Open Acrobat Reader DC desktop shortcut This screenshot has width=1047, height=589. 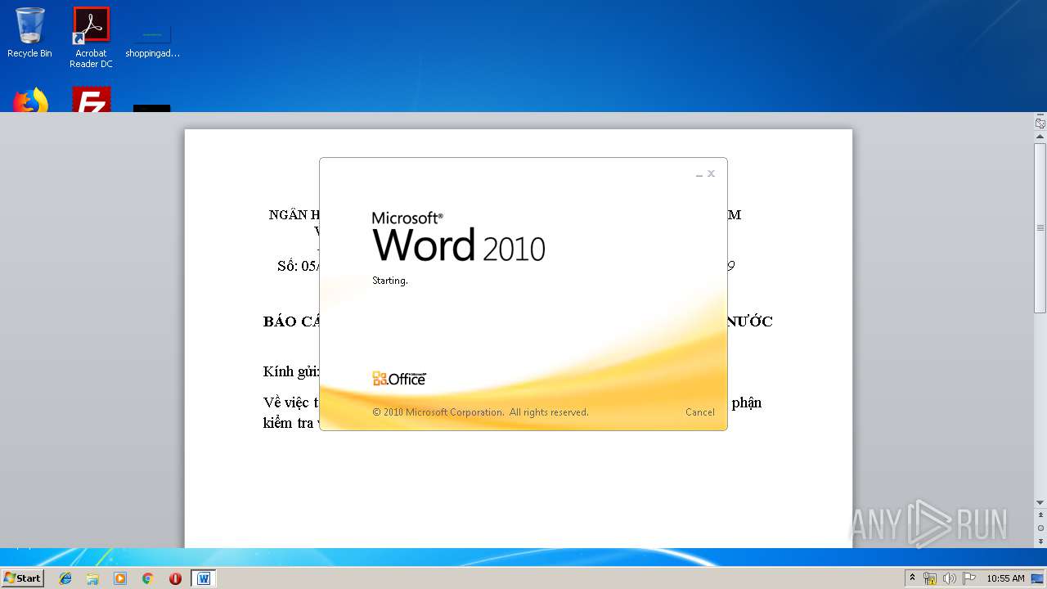point(91,38)
